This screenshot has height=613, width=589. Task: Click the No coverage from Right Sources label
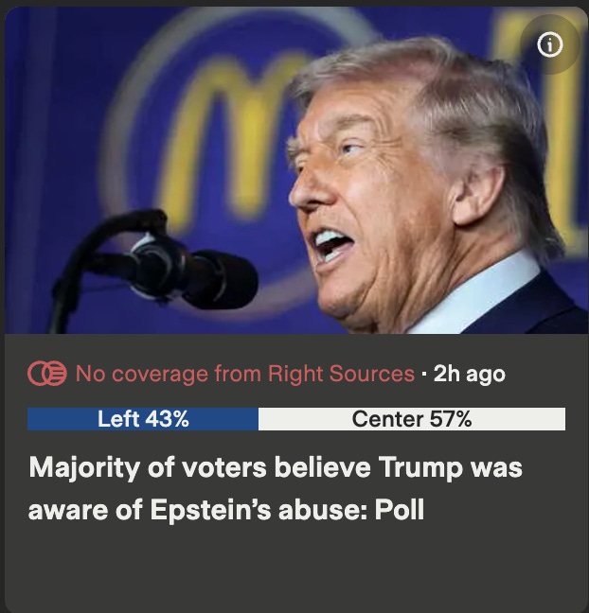pos(245,374)
